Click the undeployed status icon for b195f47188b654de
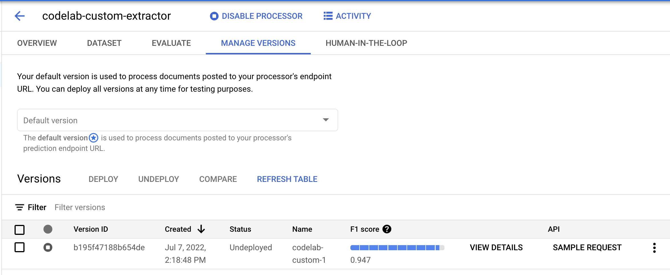Image resolution: width=670 pixels, height=275 pixels. [48, 247]
